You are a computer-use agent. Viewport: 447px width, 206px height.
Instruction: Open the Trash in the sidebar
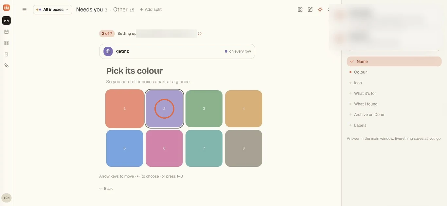pos(6,54)
